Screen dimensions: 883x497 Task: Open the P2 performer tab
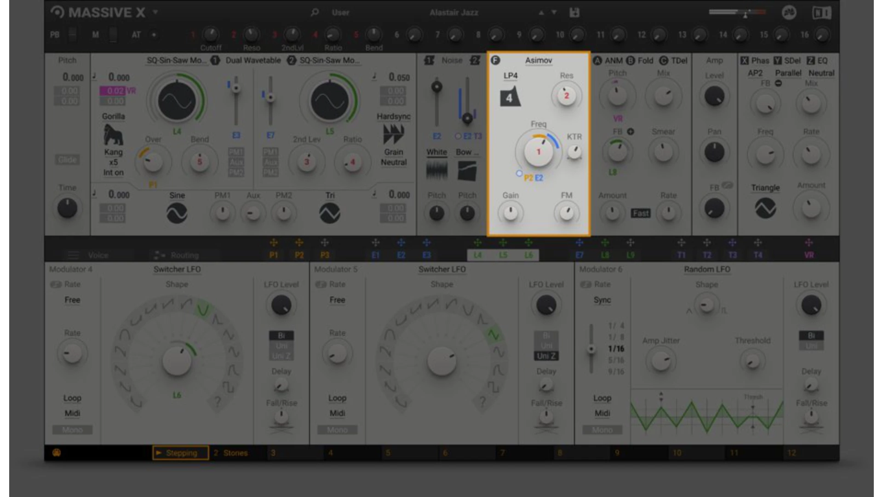point(299,255)
